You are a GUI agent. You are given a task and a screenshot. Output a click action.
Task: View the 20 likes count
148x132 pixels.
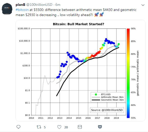66,127
